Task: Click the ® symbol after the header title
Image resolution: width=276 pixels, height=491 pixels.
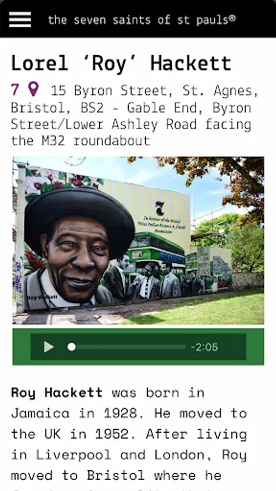Action: coord(232,18)
